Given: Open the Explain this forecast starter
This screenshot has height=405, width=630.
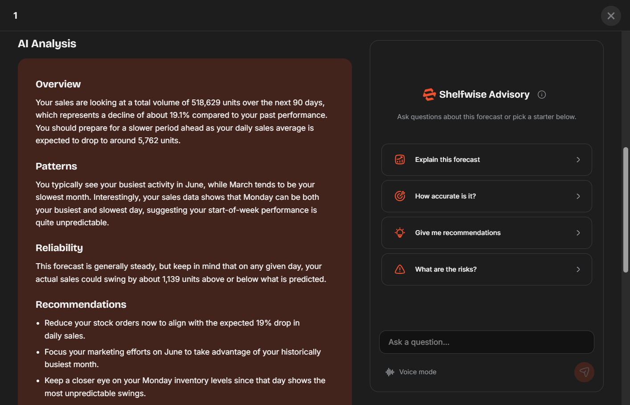Looking at the screenshot, I should (x=487, y=160).
